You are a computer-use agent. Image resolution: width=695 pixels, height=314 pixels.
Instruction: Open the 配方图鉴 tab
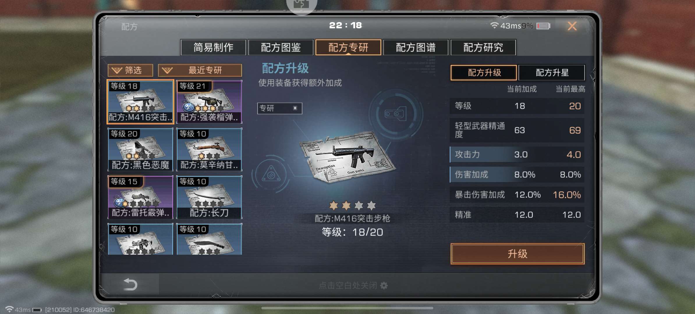(x=281, y=47)
